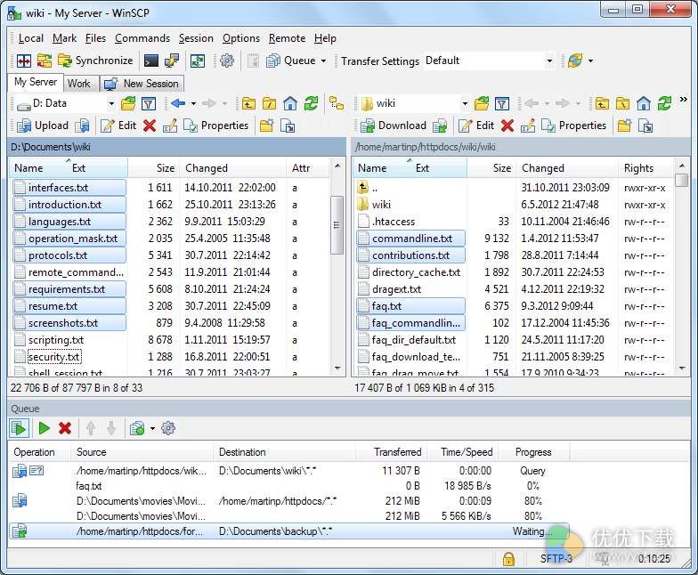Click the remote panel filter icon
The image size is (698, 575).
pos(502,103)
